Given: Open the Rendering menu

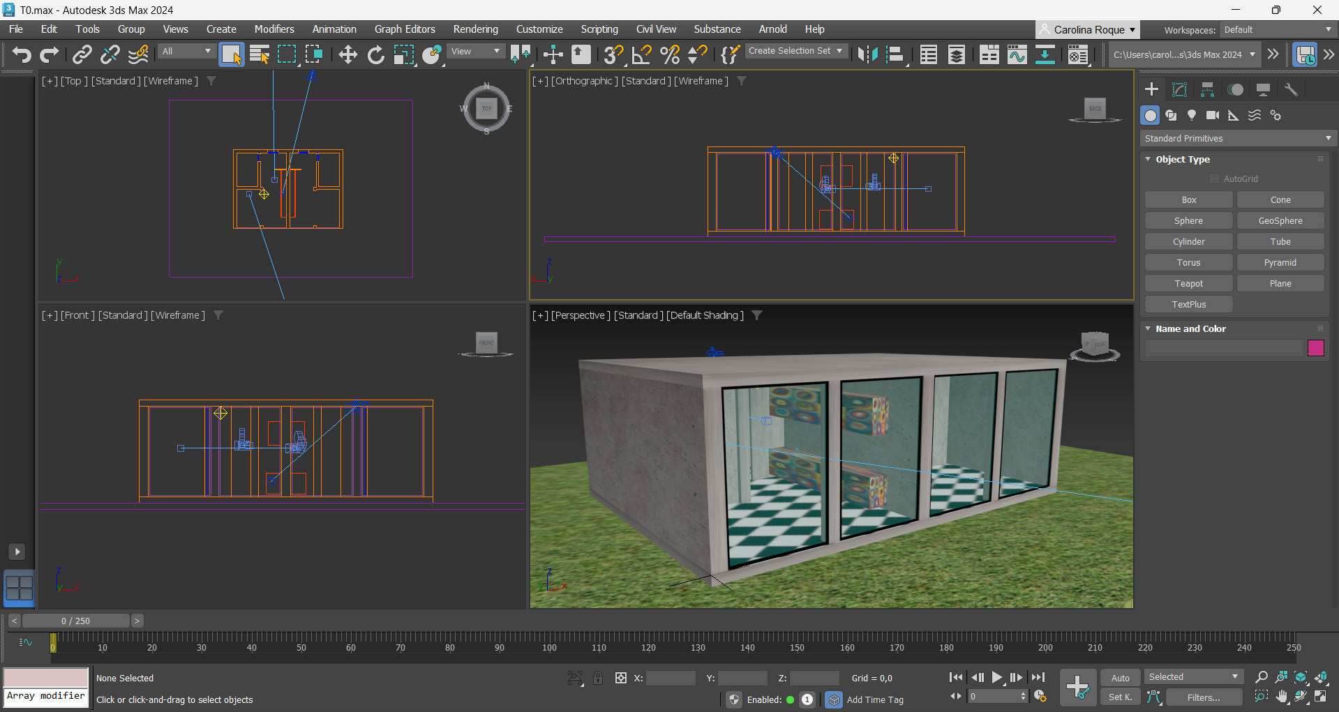Looking at the screenshot, I should (475, 29).
